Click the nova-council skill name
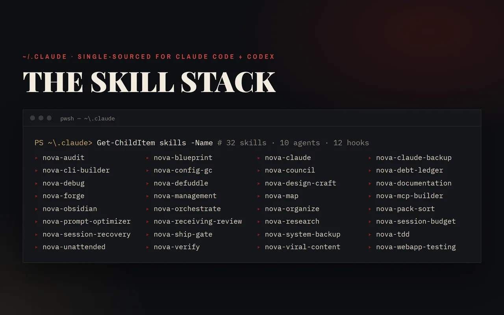The height and width of the screenshot is (315, 504). [290, 170]
